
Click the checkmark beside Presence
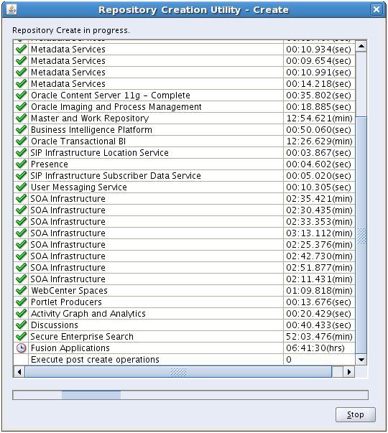22,164
